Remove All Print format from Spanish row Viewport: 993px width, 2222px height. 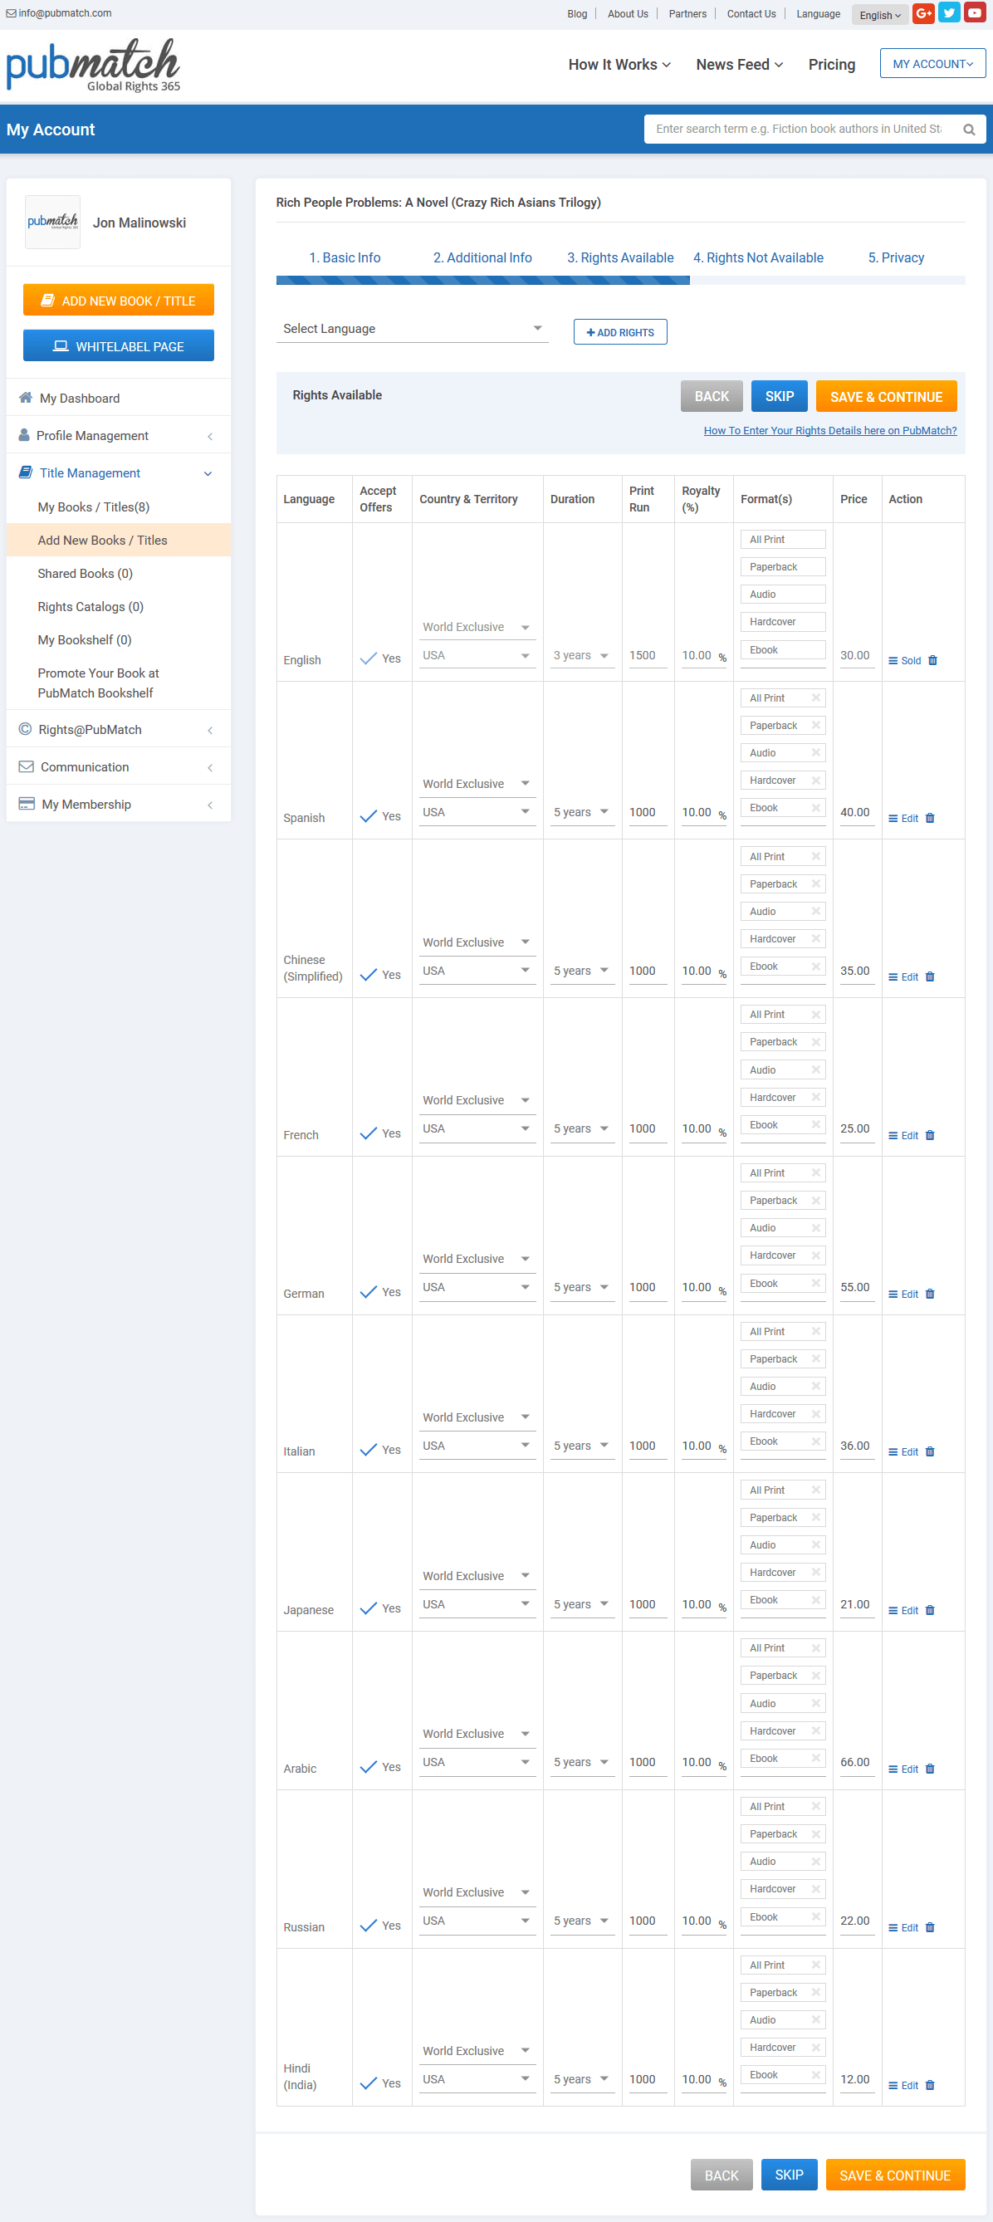click(815, 697)
